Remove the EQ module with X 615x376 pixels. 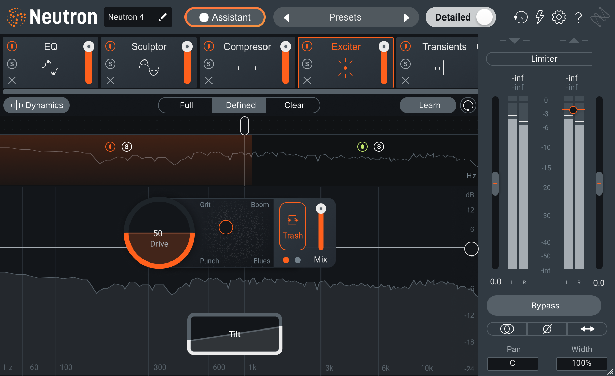12,80
